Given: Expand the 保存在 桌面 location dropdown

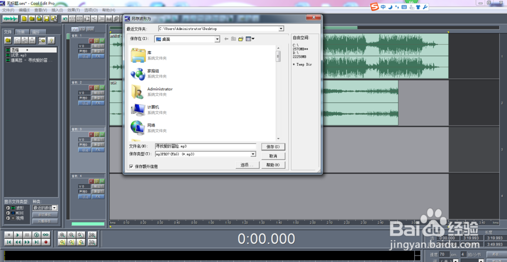Looking at the screenshot, I should point(218,39).
